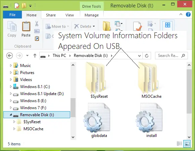Click the Copy icon in Clipboard group
The height and width of the screenshot is (151, 195).
click(x=12, y=26)
